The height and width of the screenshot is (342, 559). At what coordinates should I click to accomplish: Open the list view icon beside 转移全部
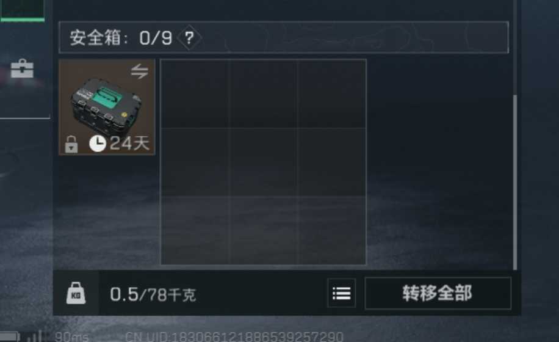pos(342,293)
